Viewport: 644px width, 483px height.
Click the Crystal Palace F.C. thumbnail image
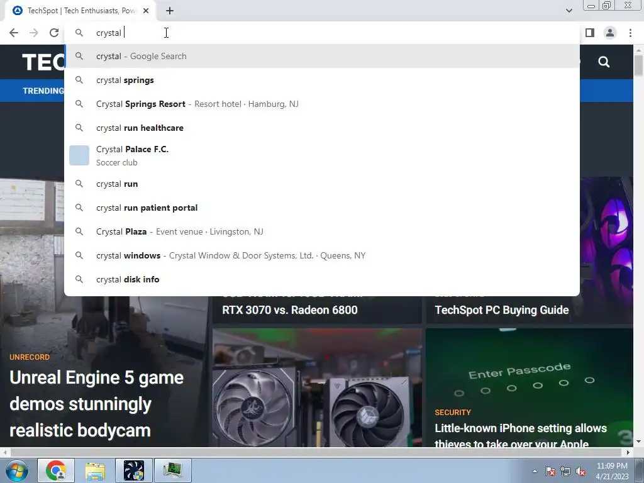pyautogui.click(x=79, y=155)
